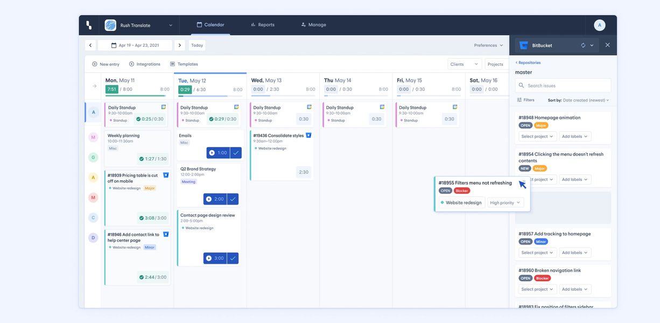Select user avatar C in sidebar

point(93,217)
